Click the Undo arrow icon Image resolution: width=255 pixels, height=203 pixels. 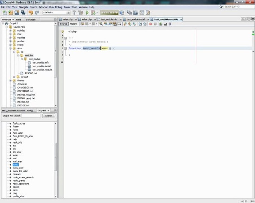pos(31,12)
